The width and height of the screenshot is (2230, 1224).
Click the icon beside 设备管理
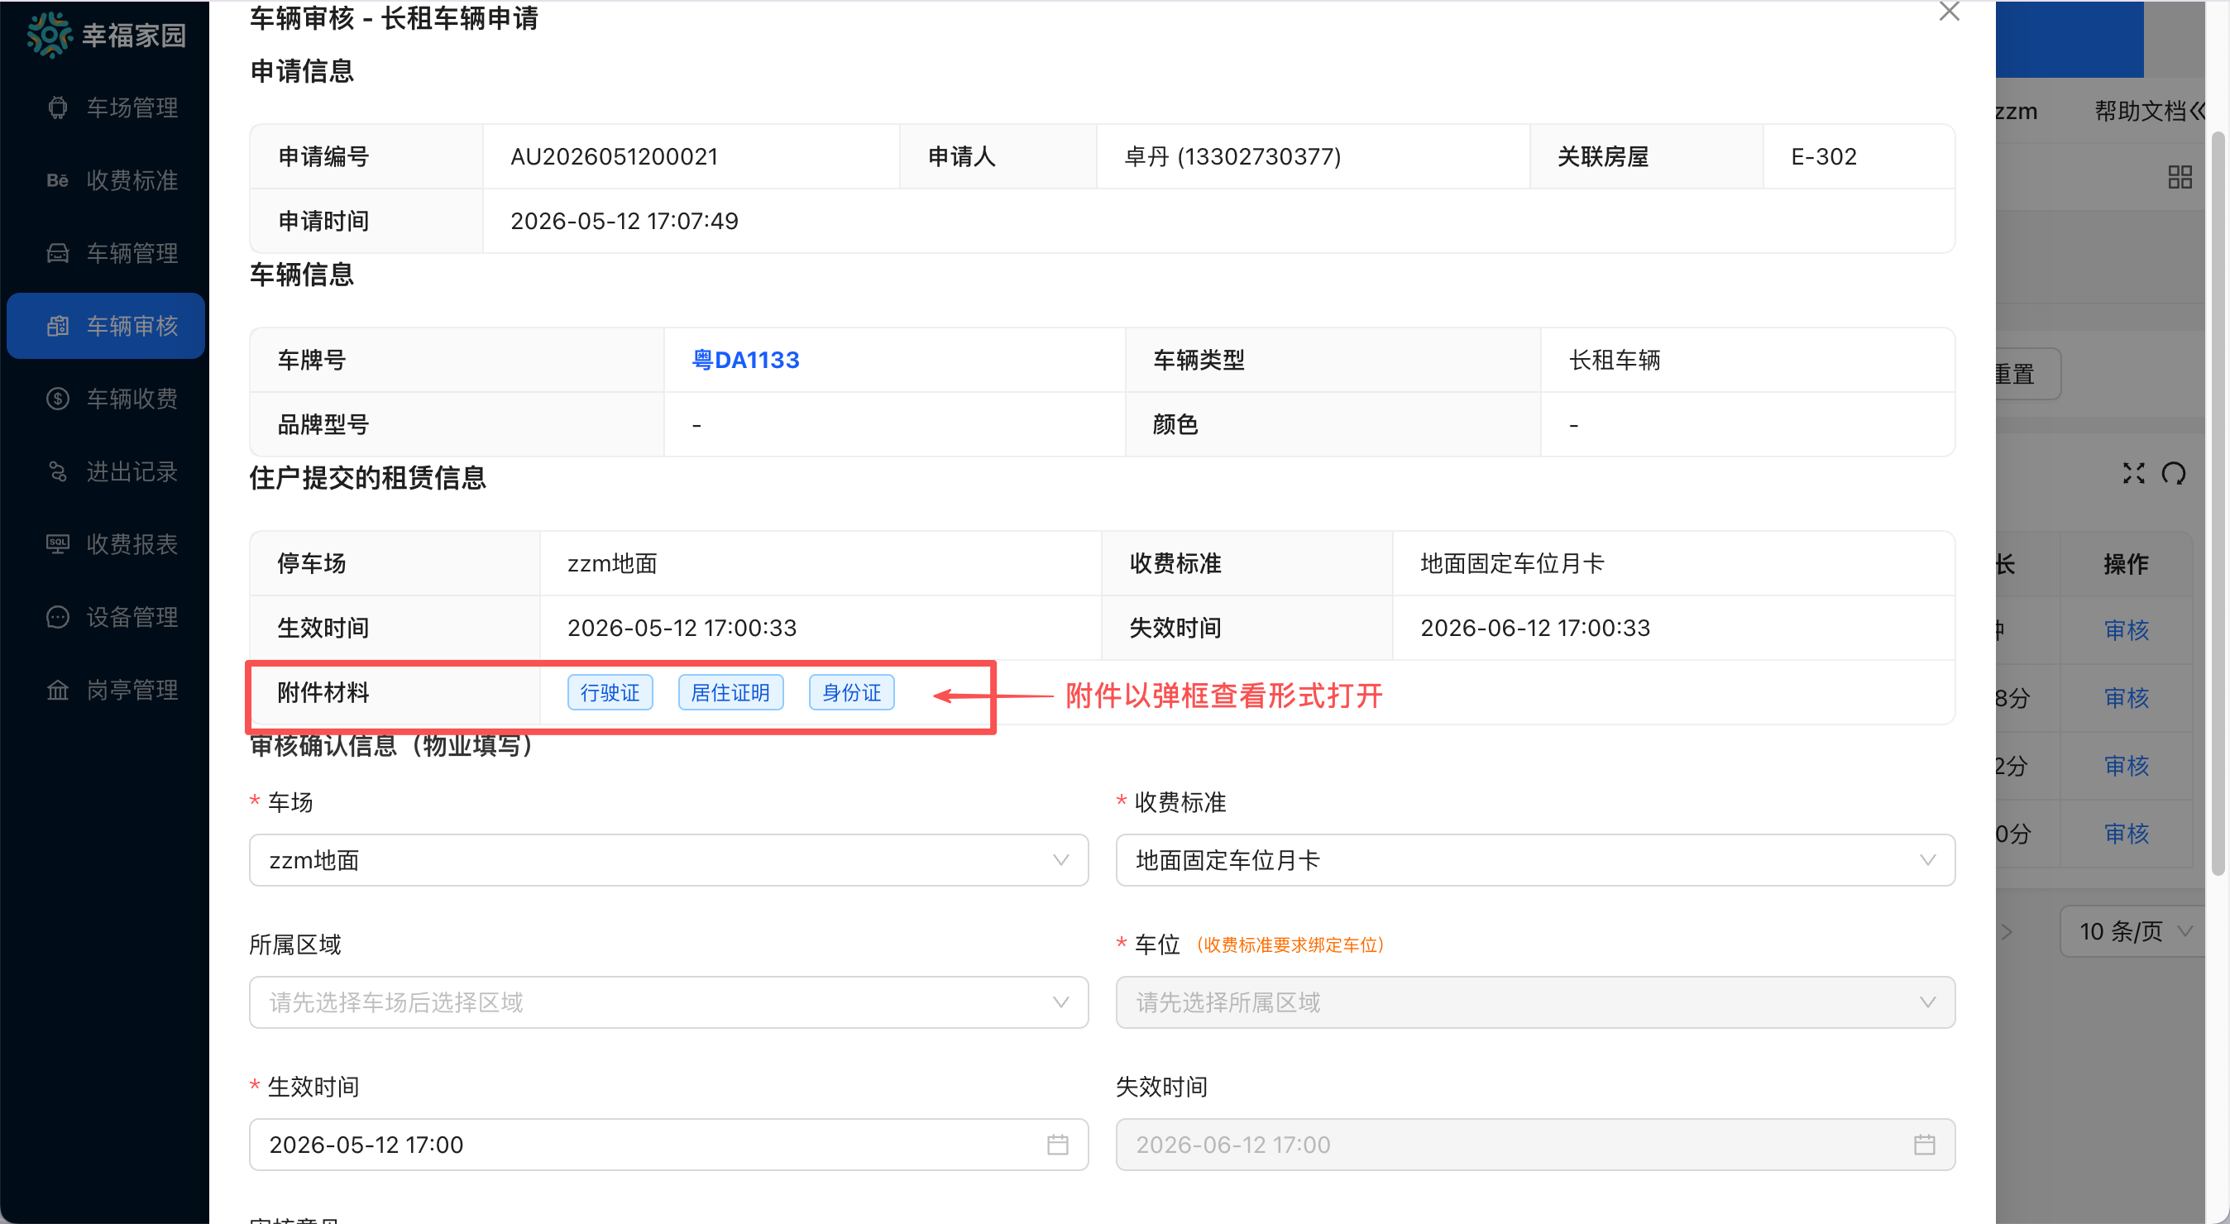point(57,616)
